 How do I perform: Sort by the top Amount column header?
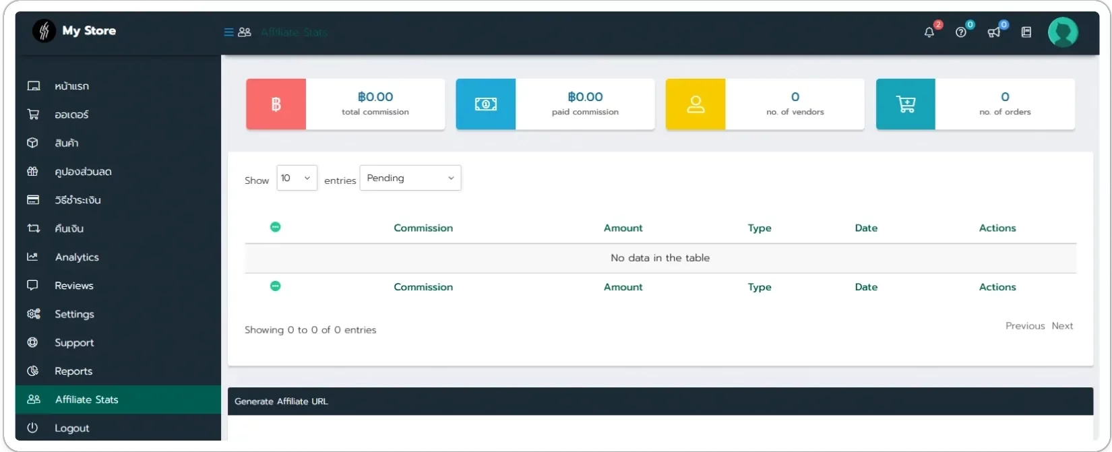(x=623, y=228)
